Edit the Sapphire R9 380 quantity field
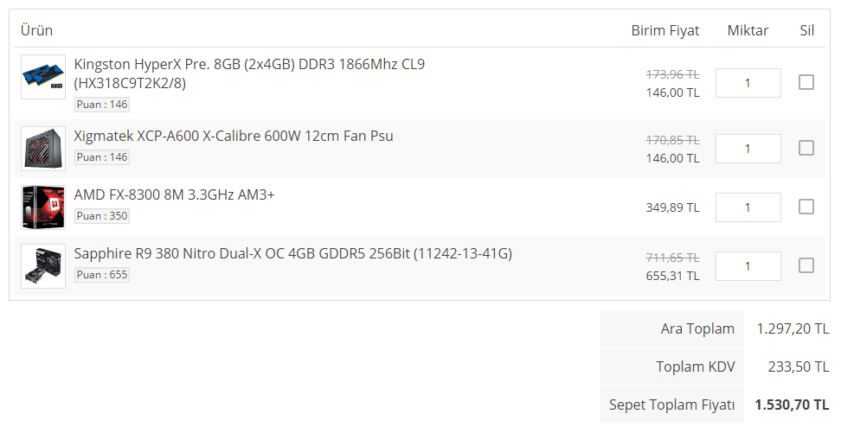The height and width of the screenshot is (427, 841). (748, 266)
